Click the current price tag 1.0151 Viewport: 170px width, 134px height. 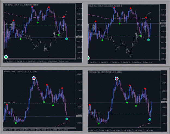coord(164,102)
